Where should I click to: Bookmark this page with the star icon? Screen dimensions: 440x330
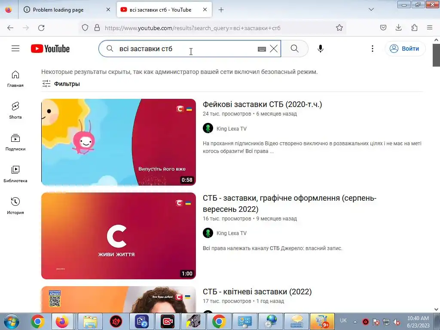339,28
